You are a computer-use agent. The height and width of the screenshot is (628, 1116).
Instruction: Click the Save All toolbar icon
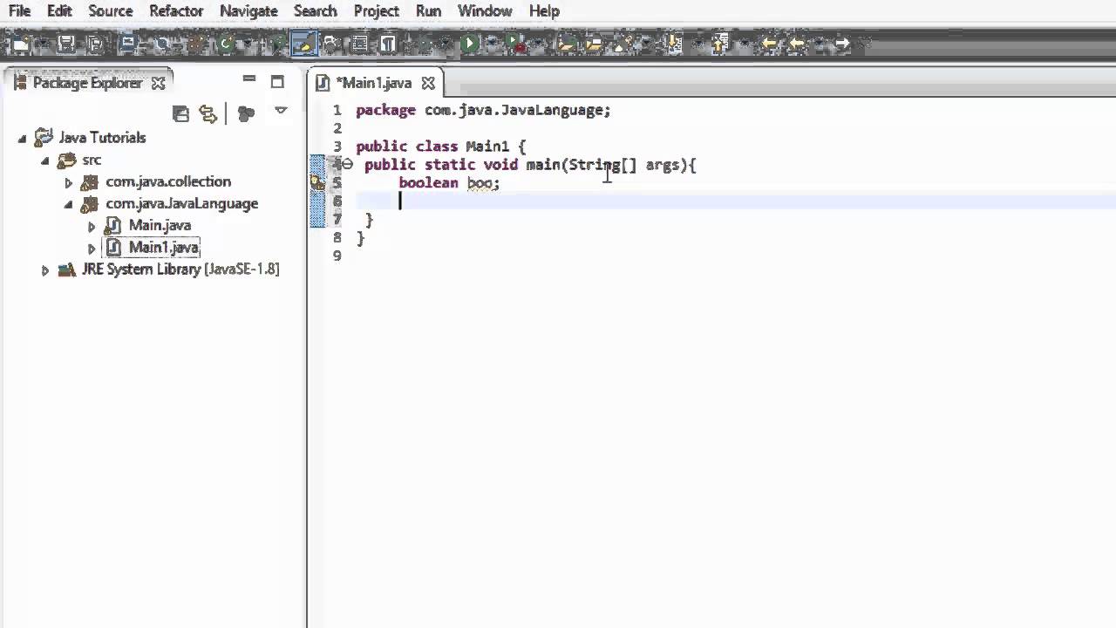[x=95, y=43]
